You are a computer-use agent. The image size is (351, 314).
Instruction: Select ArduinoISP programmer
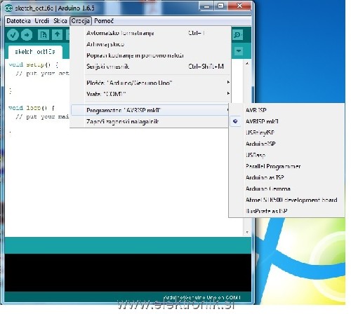286,144
